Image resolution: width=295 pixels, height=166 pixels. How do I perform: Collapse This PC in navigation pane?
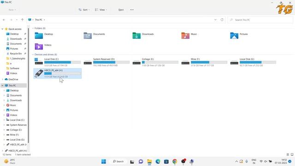[x=2, y=85]
